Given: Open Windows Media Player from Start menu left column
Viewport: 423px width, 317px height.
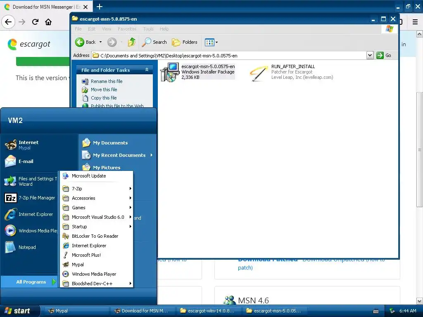Looking at the screenshot, I should [x=31, y=231].
